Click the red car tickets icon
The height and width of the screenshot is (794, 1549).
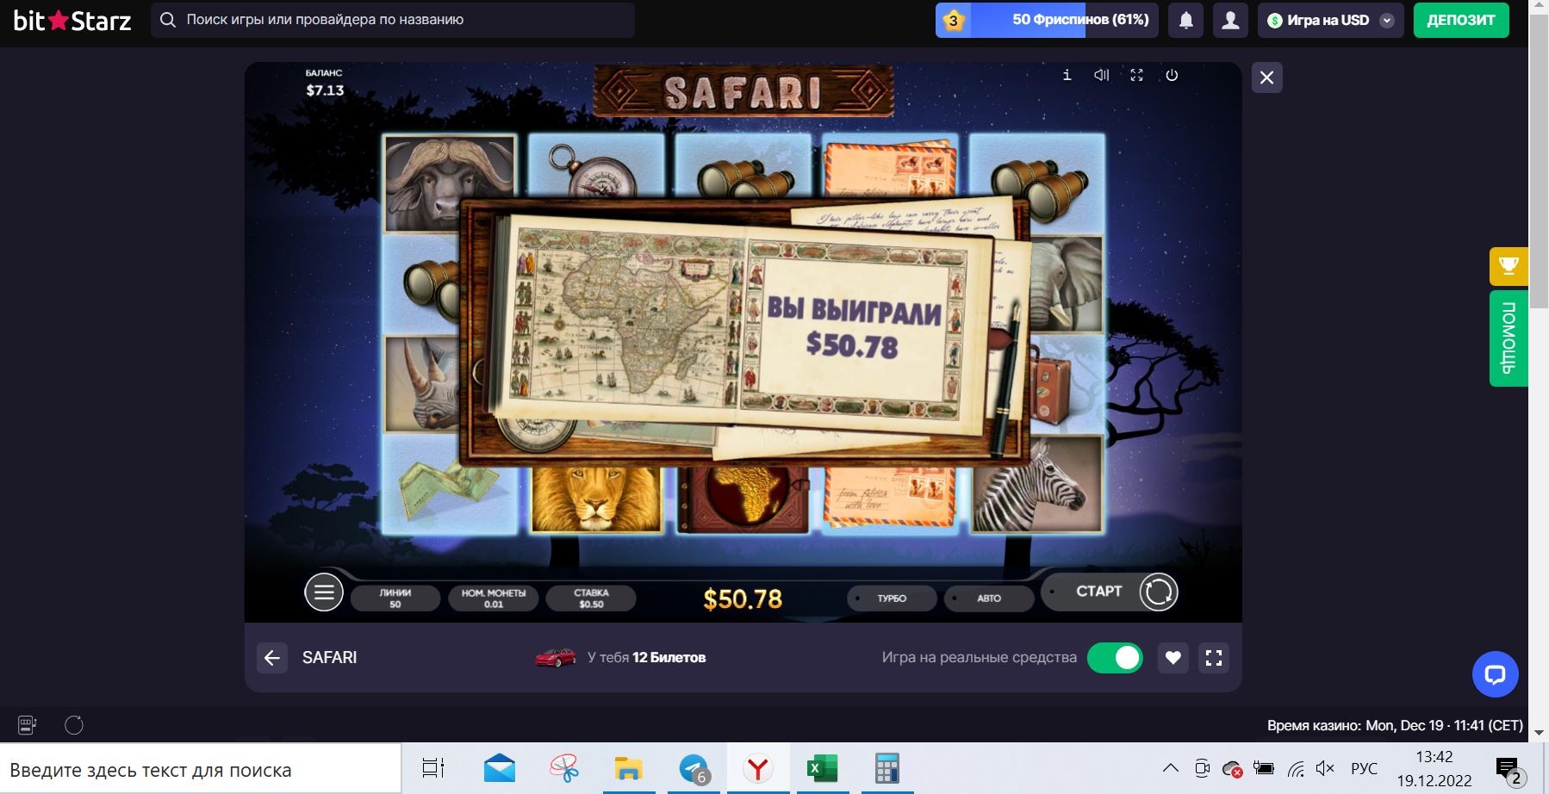556,658
